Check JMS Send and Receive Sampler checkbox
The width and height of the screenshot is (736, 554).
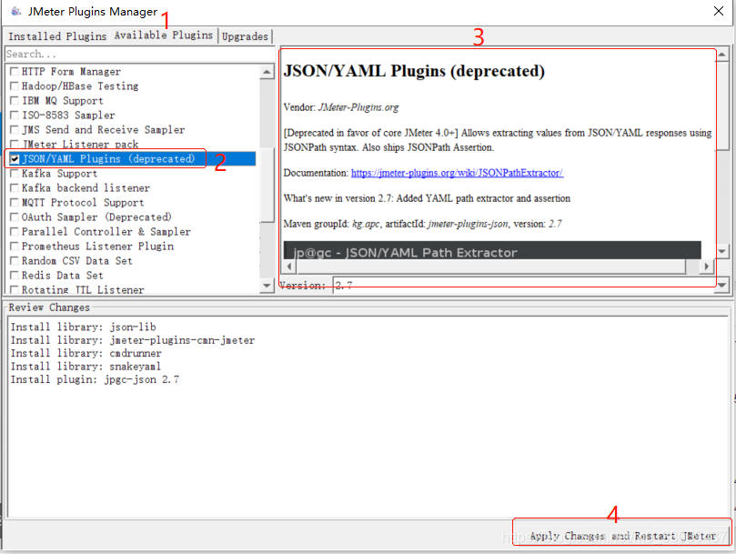(x=15, y=129)
